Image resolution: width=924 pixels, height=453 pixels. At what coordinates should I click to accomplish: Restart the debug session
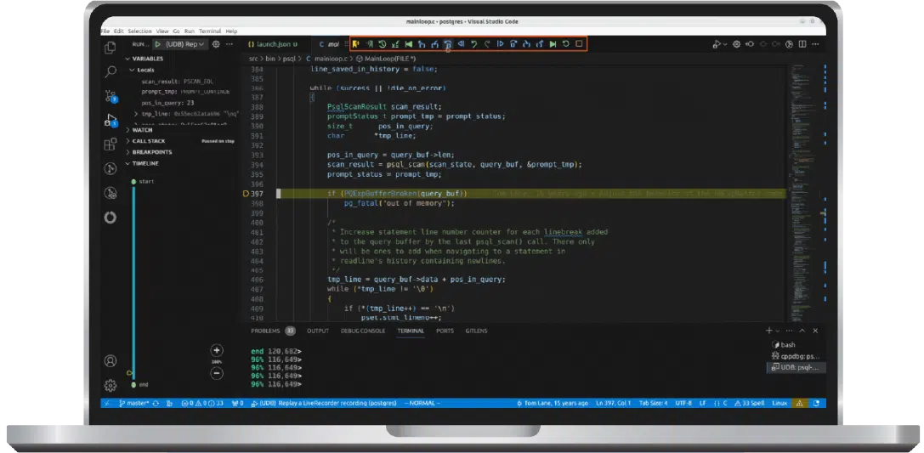566,44
